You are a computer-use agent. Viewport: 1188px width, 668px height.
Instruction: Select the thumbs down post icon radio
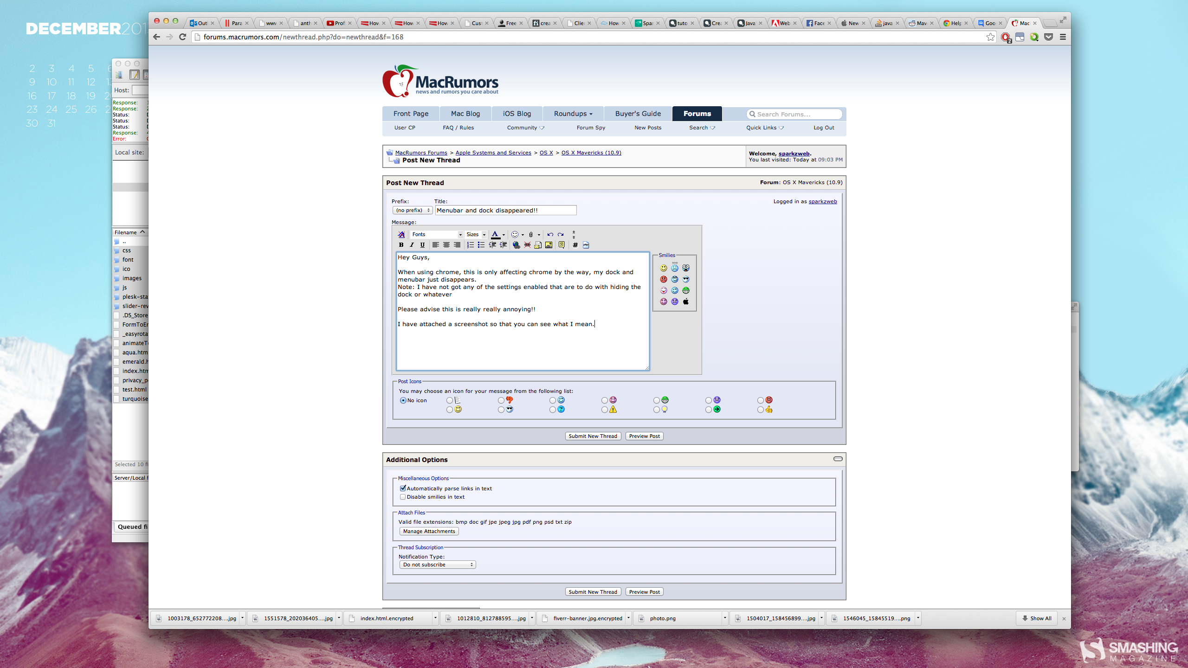pos(501,400)
